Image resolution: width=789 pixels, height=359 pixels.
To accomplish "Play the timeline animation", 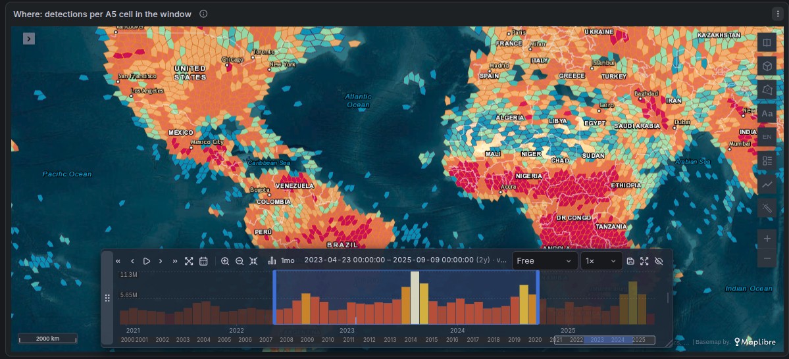I will tap(147, 261).
